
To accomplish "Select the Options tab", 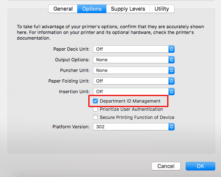I will tap(92, 9).
